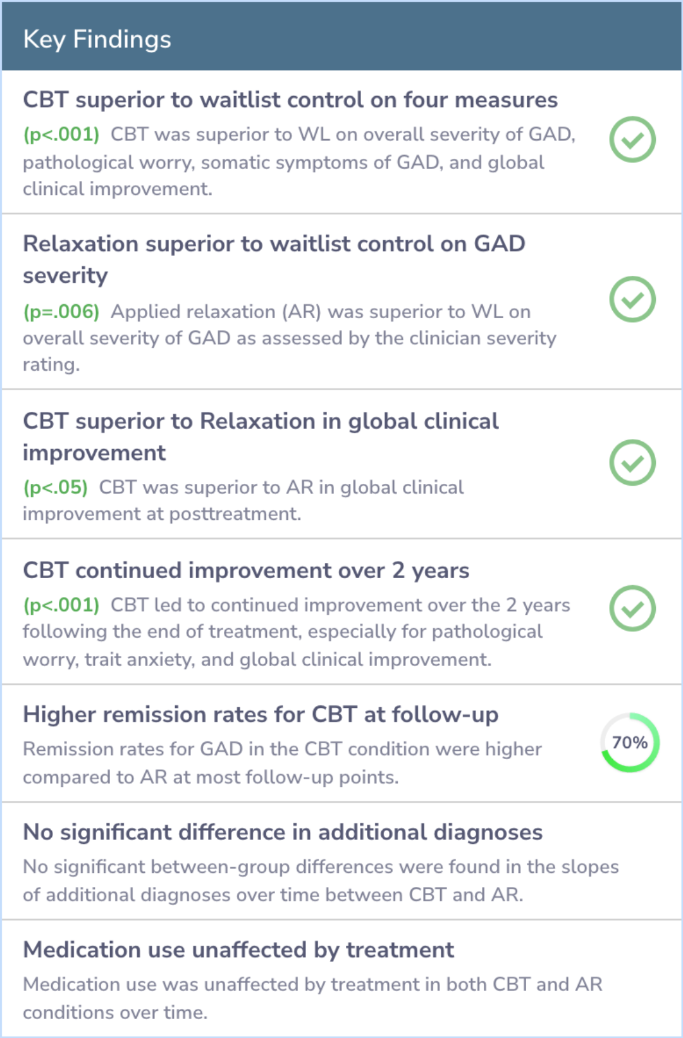
Task: Click the (p<.05) significance label
Action: [x=56, y=488]
